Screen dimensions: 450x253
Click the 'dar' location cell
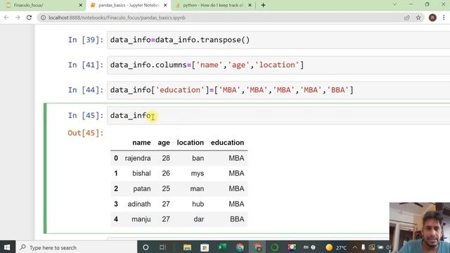coord(198,219)
